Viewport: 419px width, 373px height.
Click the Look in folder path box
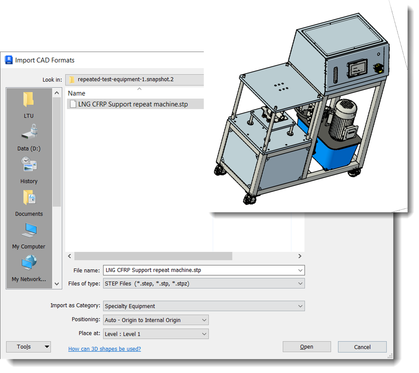[x=135, y=80]
